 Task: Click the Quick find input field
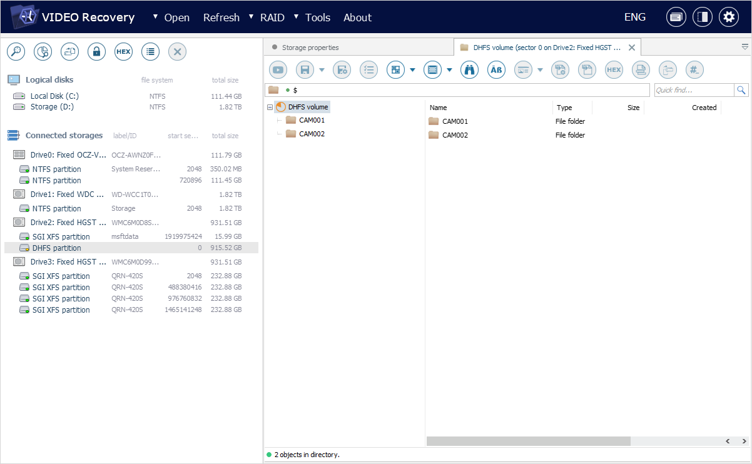tap(693, 91)
